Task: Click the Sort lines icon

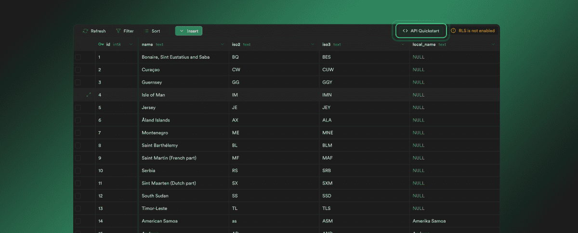Action: click(x=146, y=31)
